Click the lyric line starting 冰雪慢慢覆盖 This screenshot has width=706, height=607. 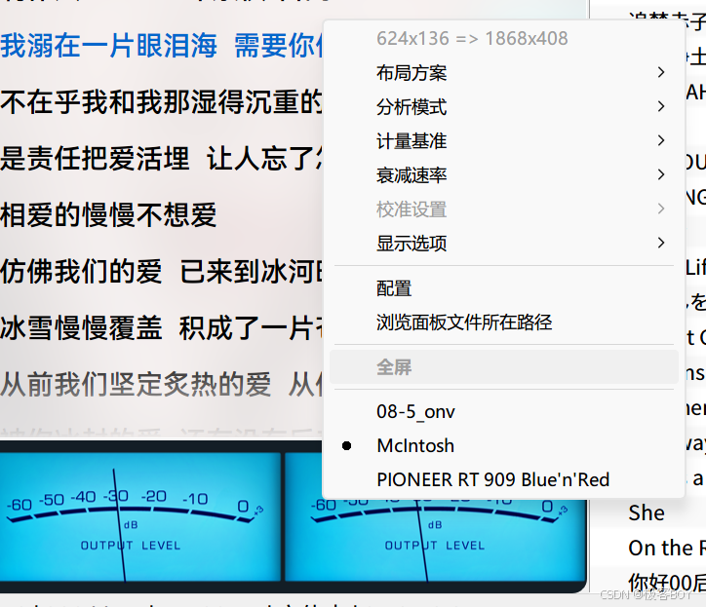point(161,327)
